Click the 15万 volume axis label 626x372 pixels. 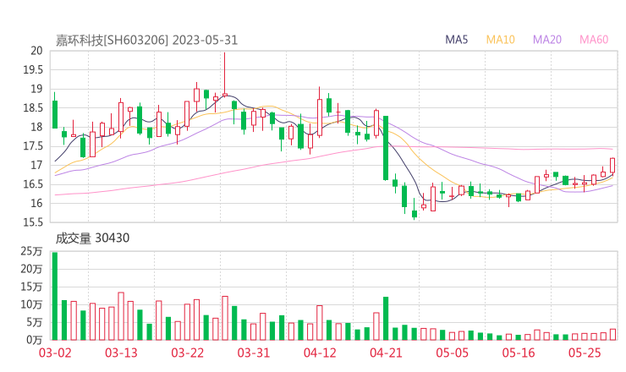click(31, 287)
